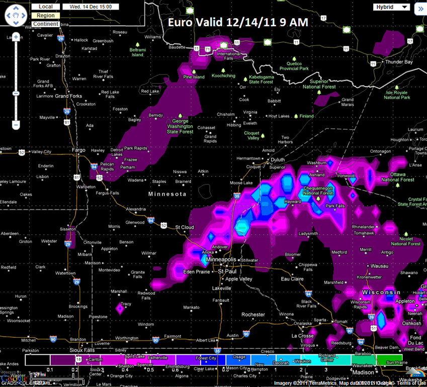Click the Minneapolis city label
Screen dimensions: 427x387
coord(221,260)
